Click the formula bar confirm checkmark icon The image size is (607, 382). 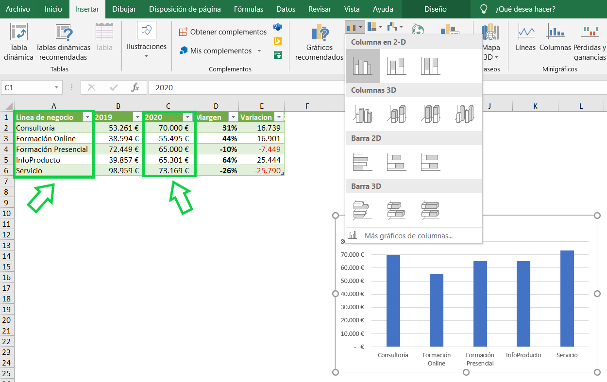click(x=114, y=87)
